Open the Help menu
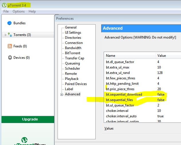 [x=32, y=11]
